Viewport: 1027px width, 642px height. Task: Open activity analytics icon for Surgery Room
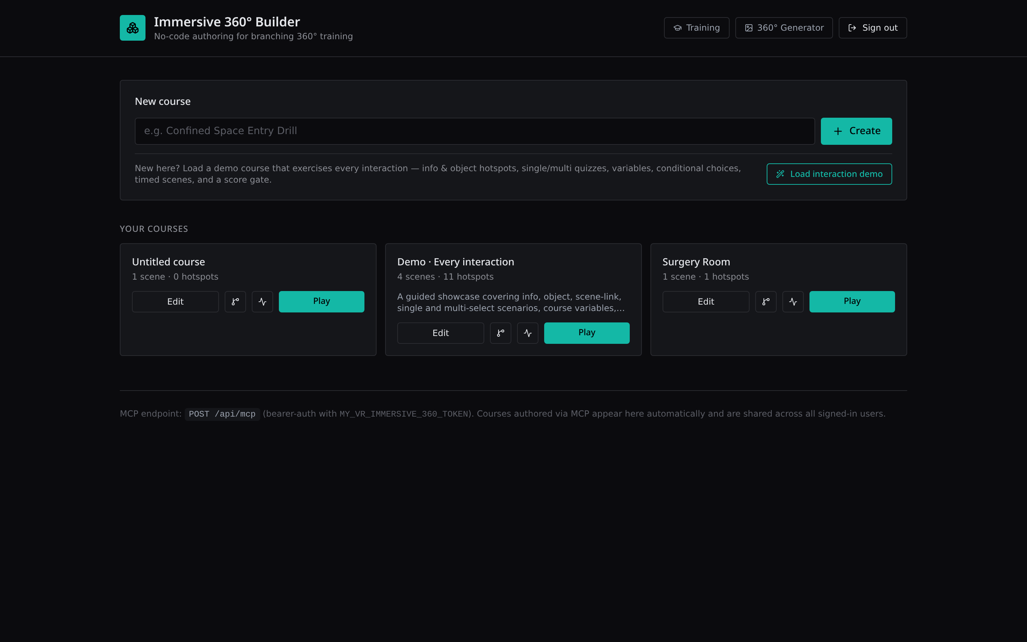(x=793, y=302)
